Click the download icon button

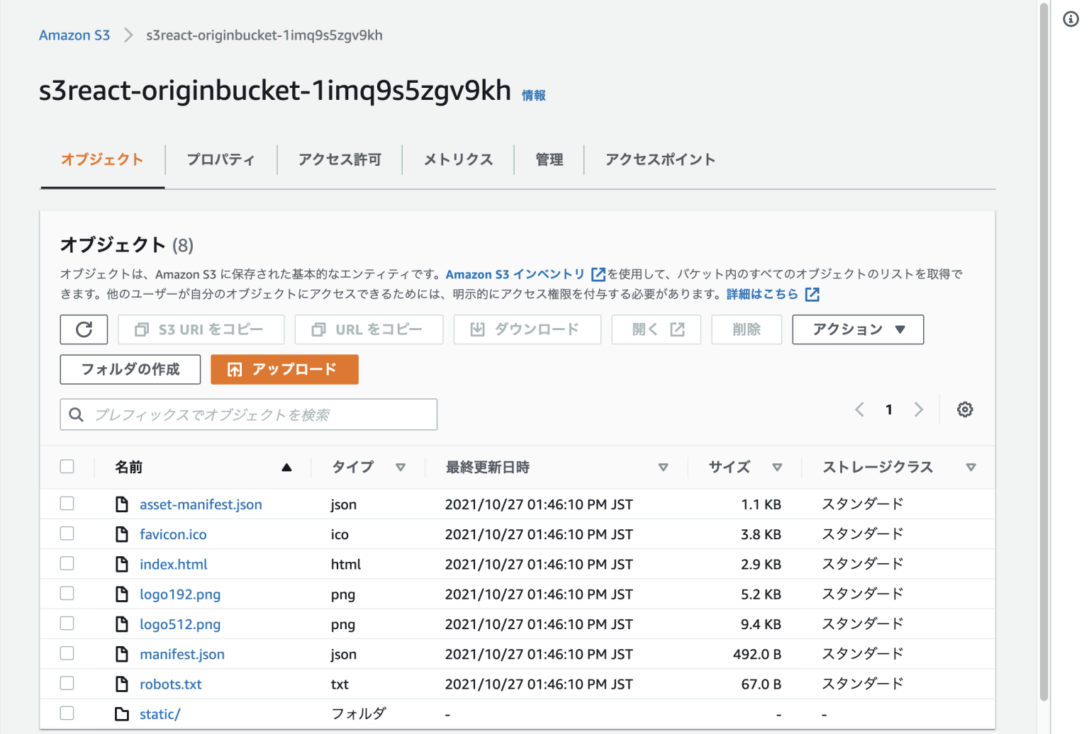477,329
